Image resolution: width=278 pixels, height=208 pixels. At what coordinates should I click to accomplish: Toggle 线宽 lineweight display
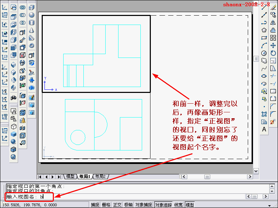pyautogui.click(x=178, y=205)
